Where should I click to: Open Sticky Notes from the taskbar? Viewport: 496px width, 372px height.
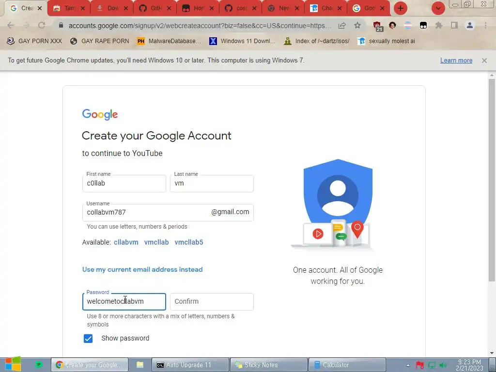pos(268,365)
